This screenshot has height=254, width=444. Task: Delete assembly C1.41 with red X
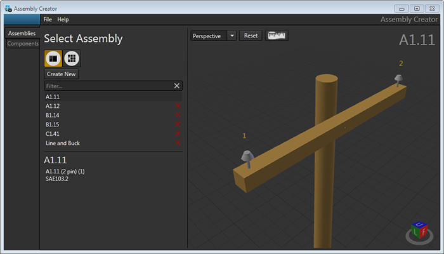coord(178,134)
